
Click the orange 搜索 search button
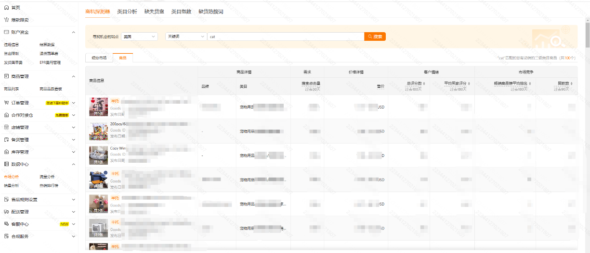click(x=375, y=36)
